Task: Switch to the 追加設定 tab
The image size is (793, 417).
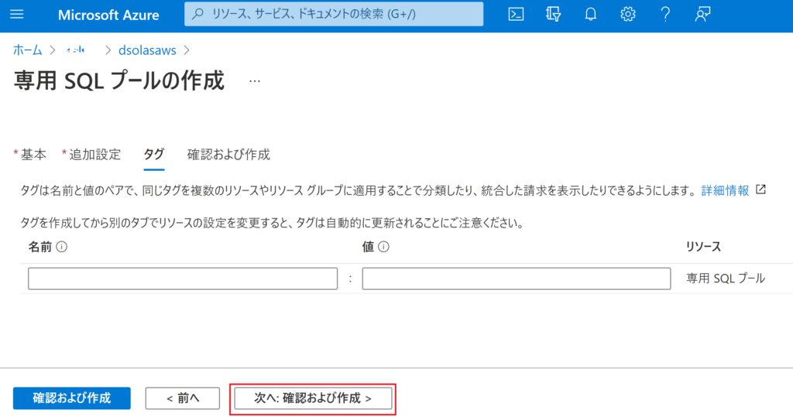Action: (x=94, y=154)
